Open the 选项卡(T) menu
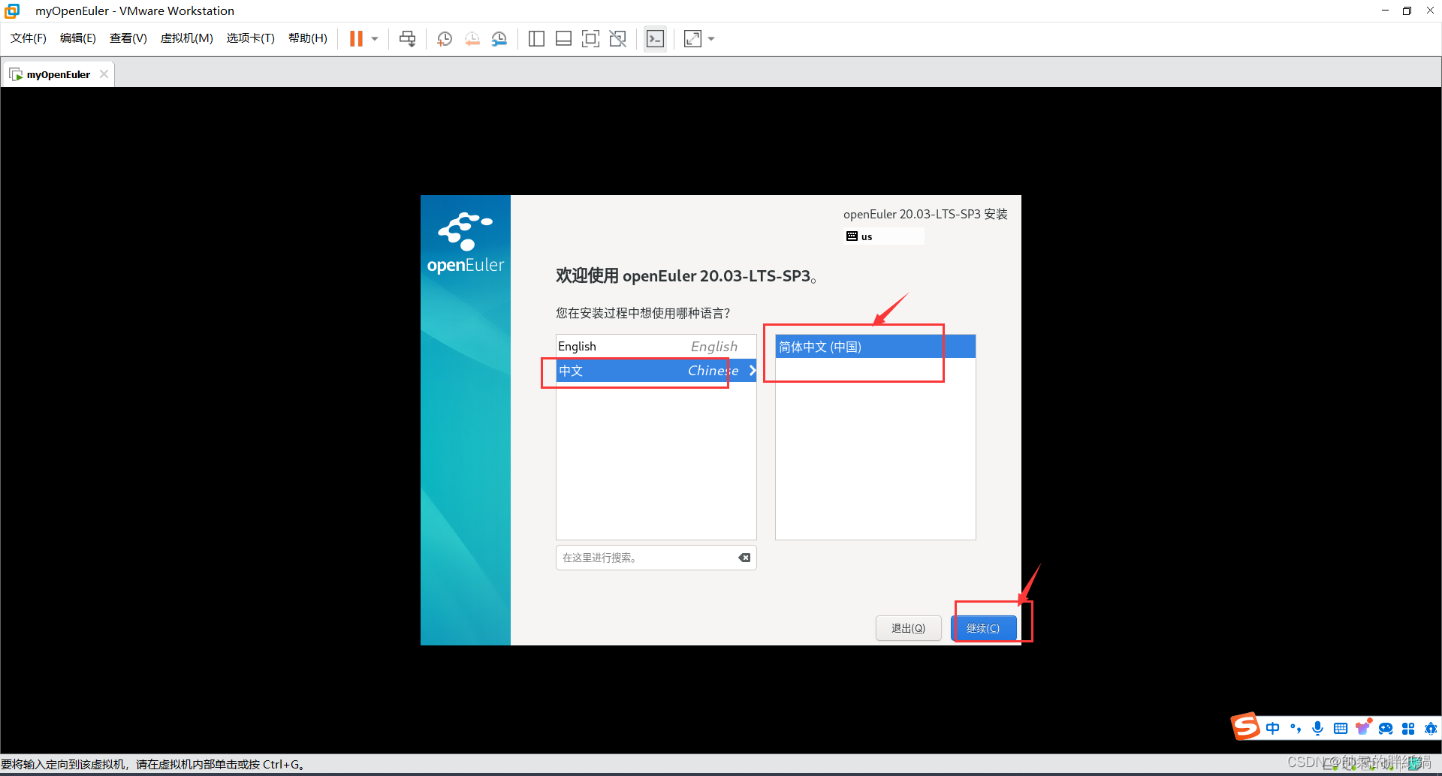The height and width of the screenshot is (776, 1442). tap(251, 38)
